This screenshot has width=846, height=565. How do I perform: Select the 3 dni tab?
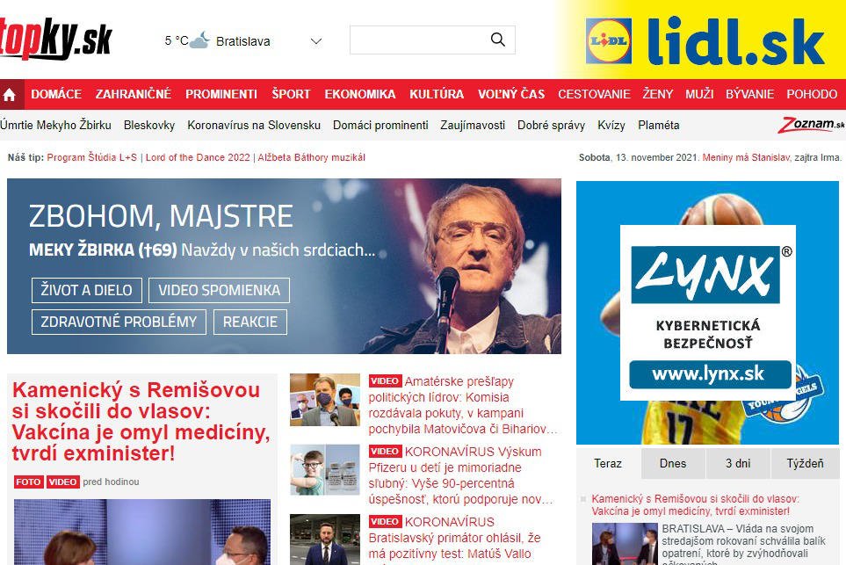(738, 463)
